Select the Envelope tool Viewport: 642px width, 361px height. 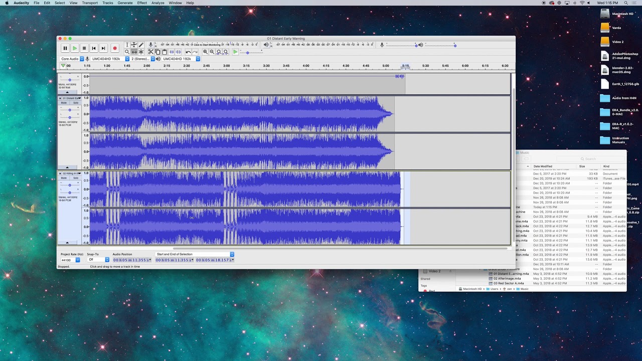[134, 45]
